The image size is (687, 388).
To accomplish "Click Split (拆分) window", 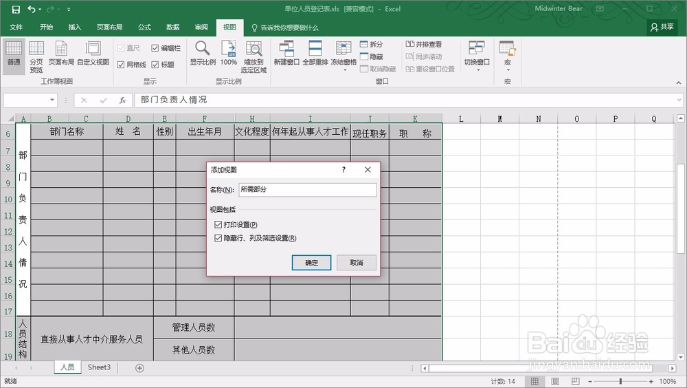I will (372, 44).
